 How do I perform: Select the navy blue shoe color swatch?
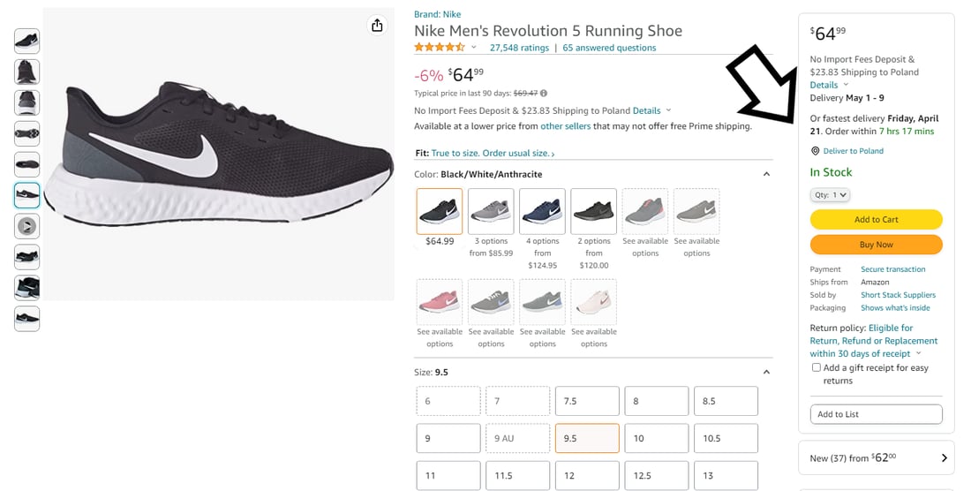click(x=542, y=211)
